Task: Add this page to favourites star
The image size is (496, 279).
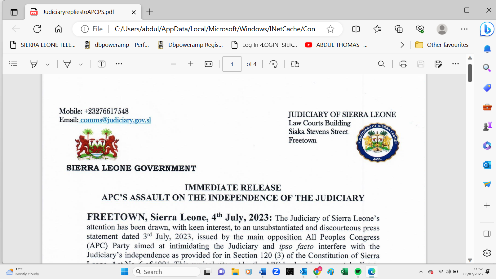Action: coord(330,29)
